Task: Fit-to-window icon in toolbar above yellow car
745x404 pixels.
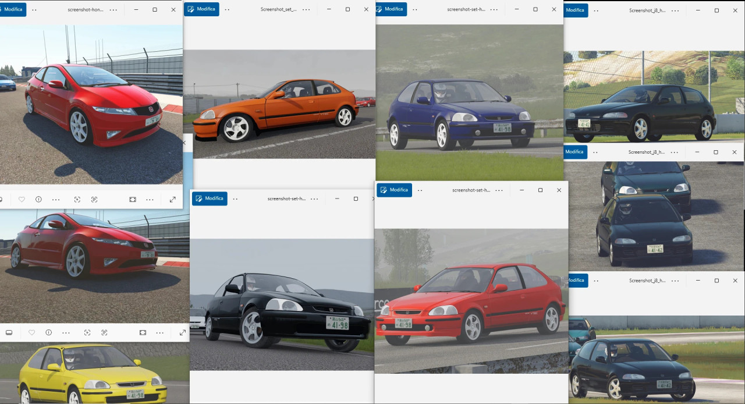Action: 143,332
